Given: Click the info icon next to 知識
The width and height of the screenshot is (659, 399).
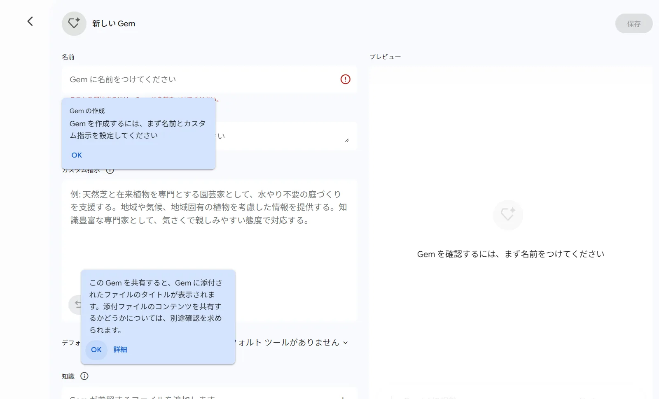Looking at the screenshot, I should 84,376.
